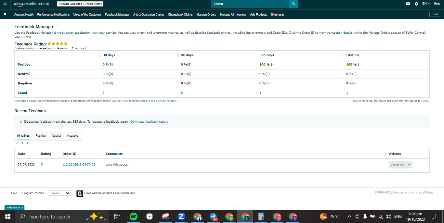The height and width of the screenshot is (223, 444).
Task: Open the settings gear icon
Action: [x=417, y=4]
